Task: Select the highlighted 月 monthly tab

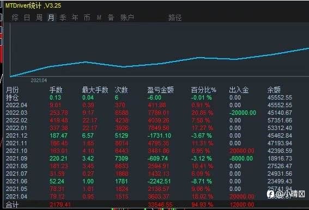Action: pyautogui.click(x=51, y=18)
